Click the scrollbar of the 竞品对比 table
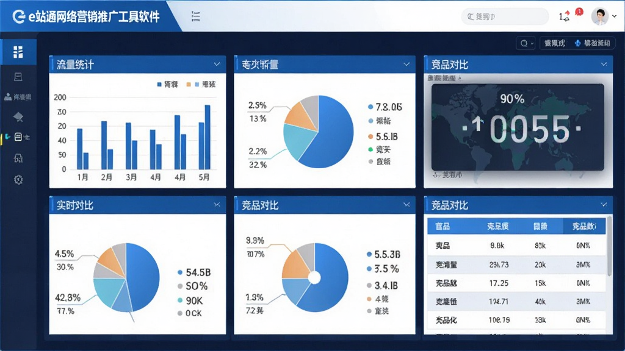625x351 pixels. tap(609, 246)
